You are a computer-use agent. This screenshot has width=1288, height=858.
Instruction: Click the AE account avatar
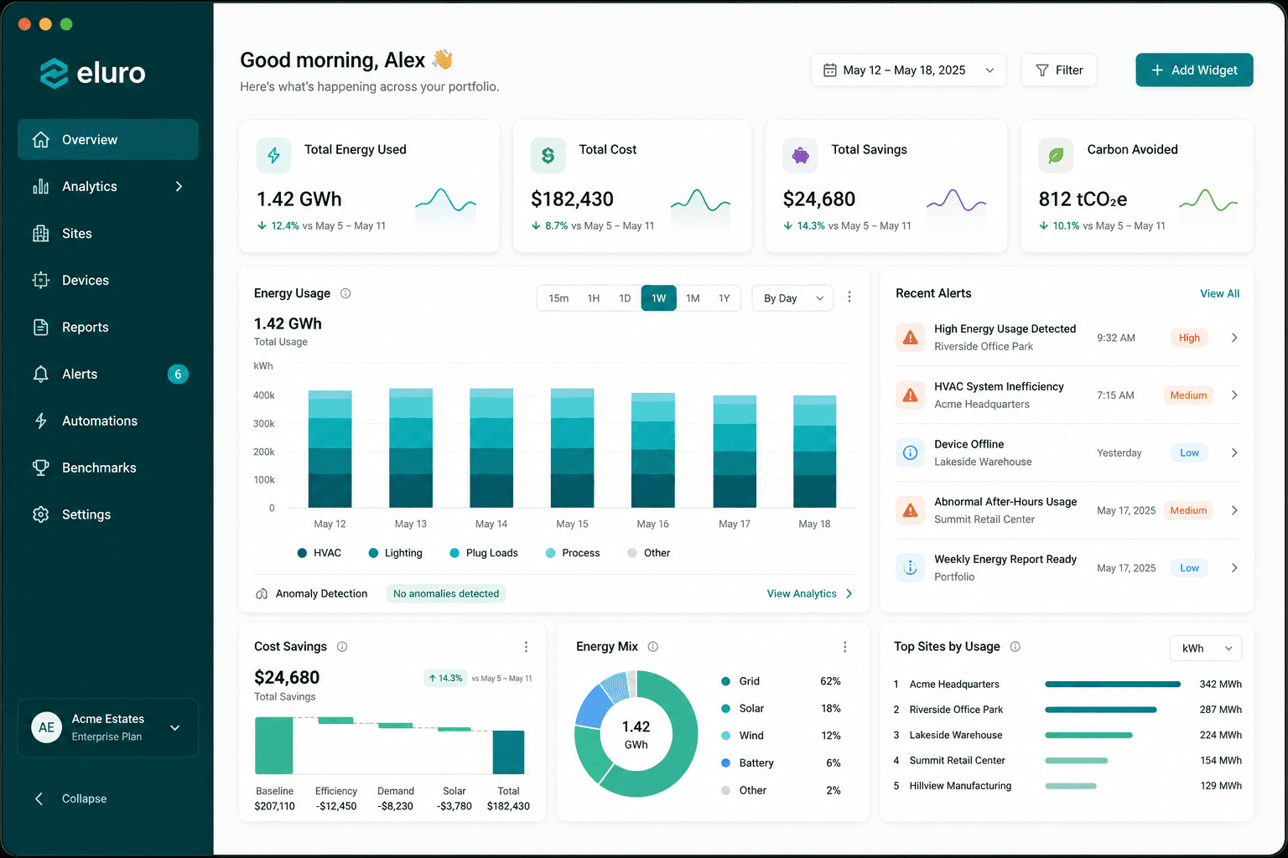(46, 727)
